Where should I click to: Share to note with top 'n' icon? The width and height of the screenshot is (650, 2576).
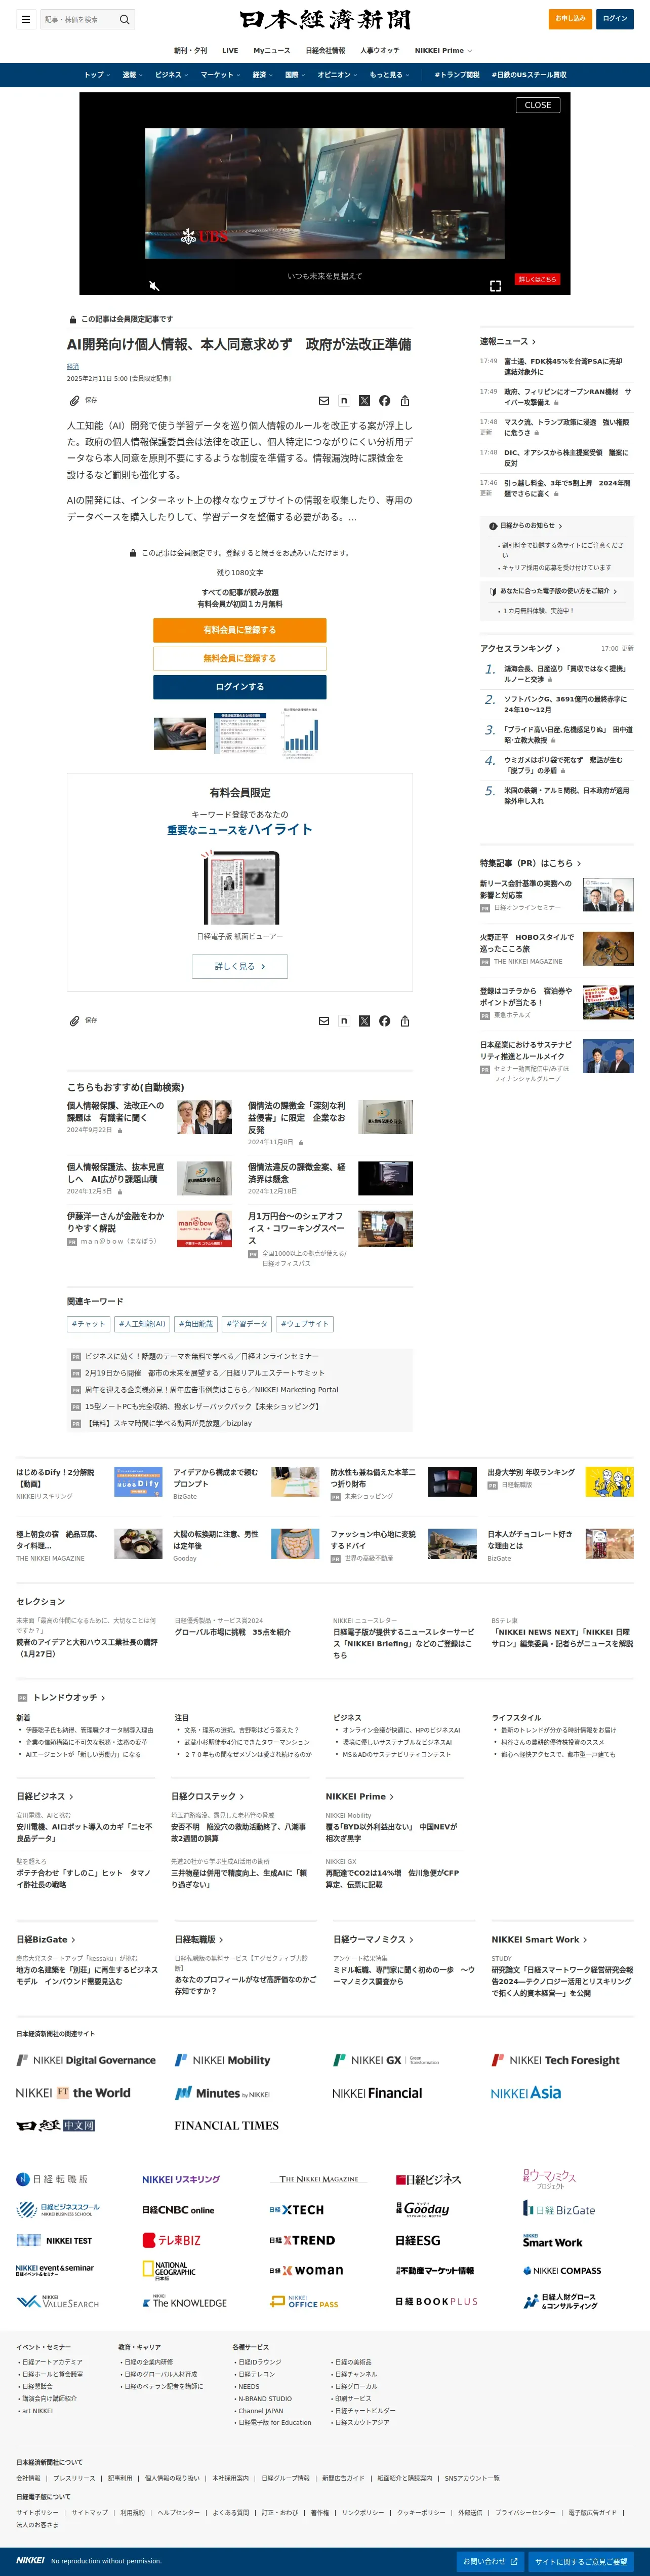pos(343,400)
